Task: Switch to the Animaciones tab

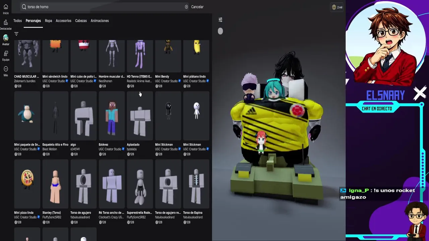Action: point(100,21)
